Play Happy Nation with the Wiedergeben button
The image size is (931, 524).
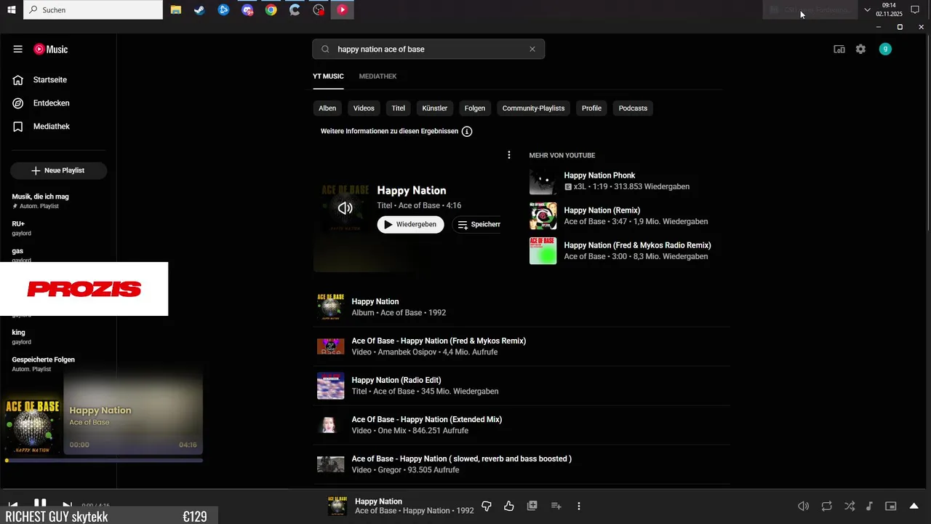(410, 225)
